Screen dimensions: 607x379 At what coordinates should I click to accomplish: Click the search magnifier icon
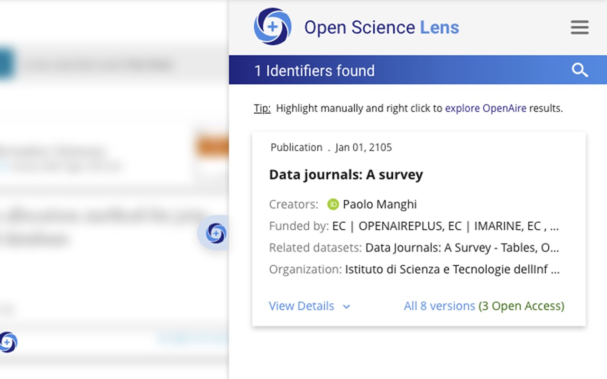click(579, 70)
